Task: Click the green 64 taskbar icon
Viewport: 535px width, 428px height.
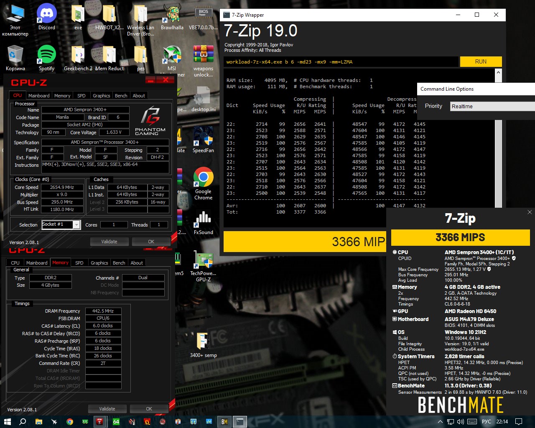Action: pos(116,421)
